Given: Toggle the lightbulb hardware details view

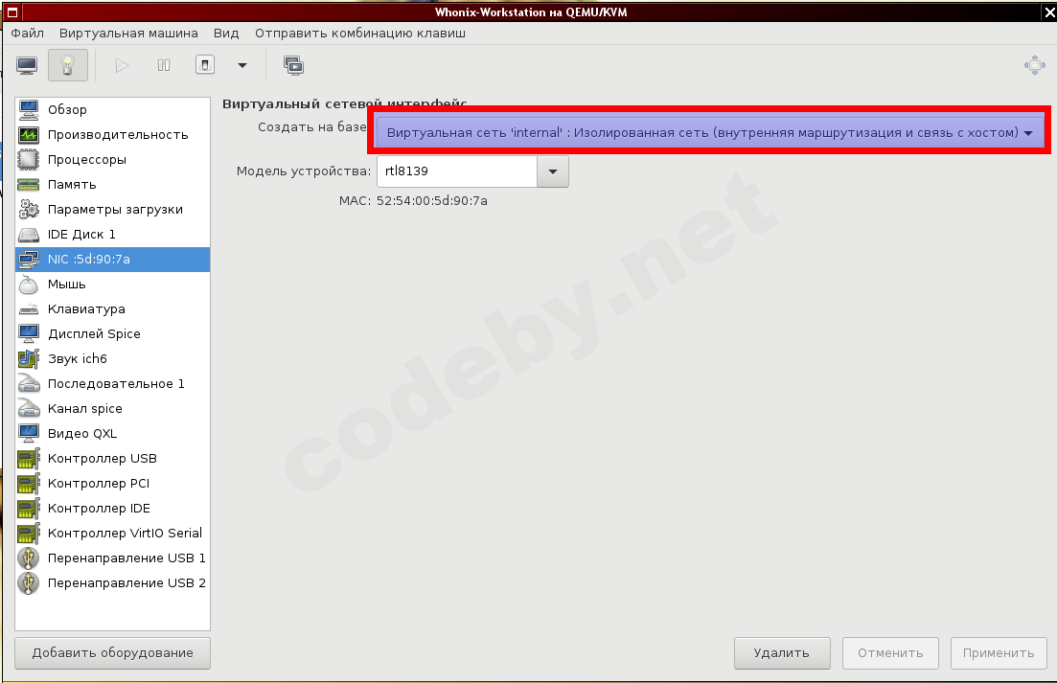Looking at the screenshot, I should coord(67,65).
